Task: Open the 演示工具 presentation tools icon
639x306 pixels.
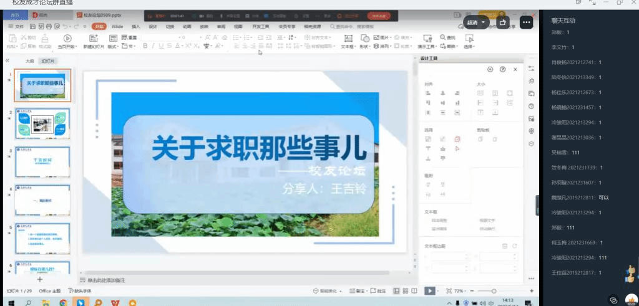Action: [427, 39]
